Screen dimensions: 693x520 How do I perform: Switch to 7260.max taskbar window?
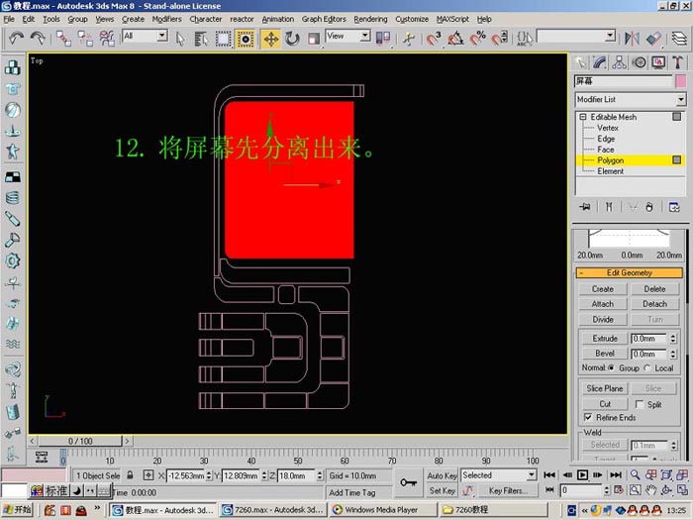(x=273, y=510)
